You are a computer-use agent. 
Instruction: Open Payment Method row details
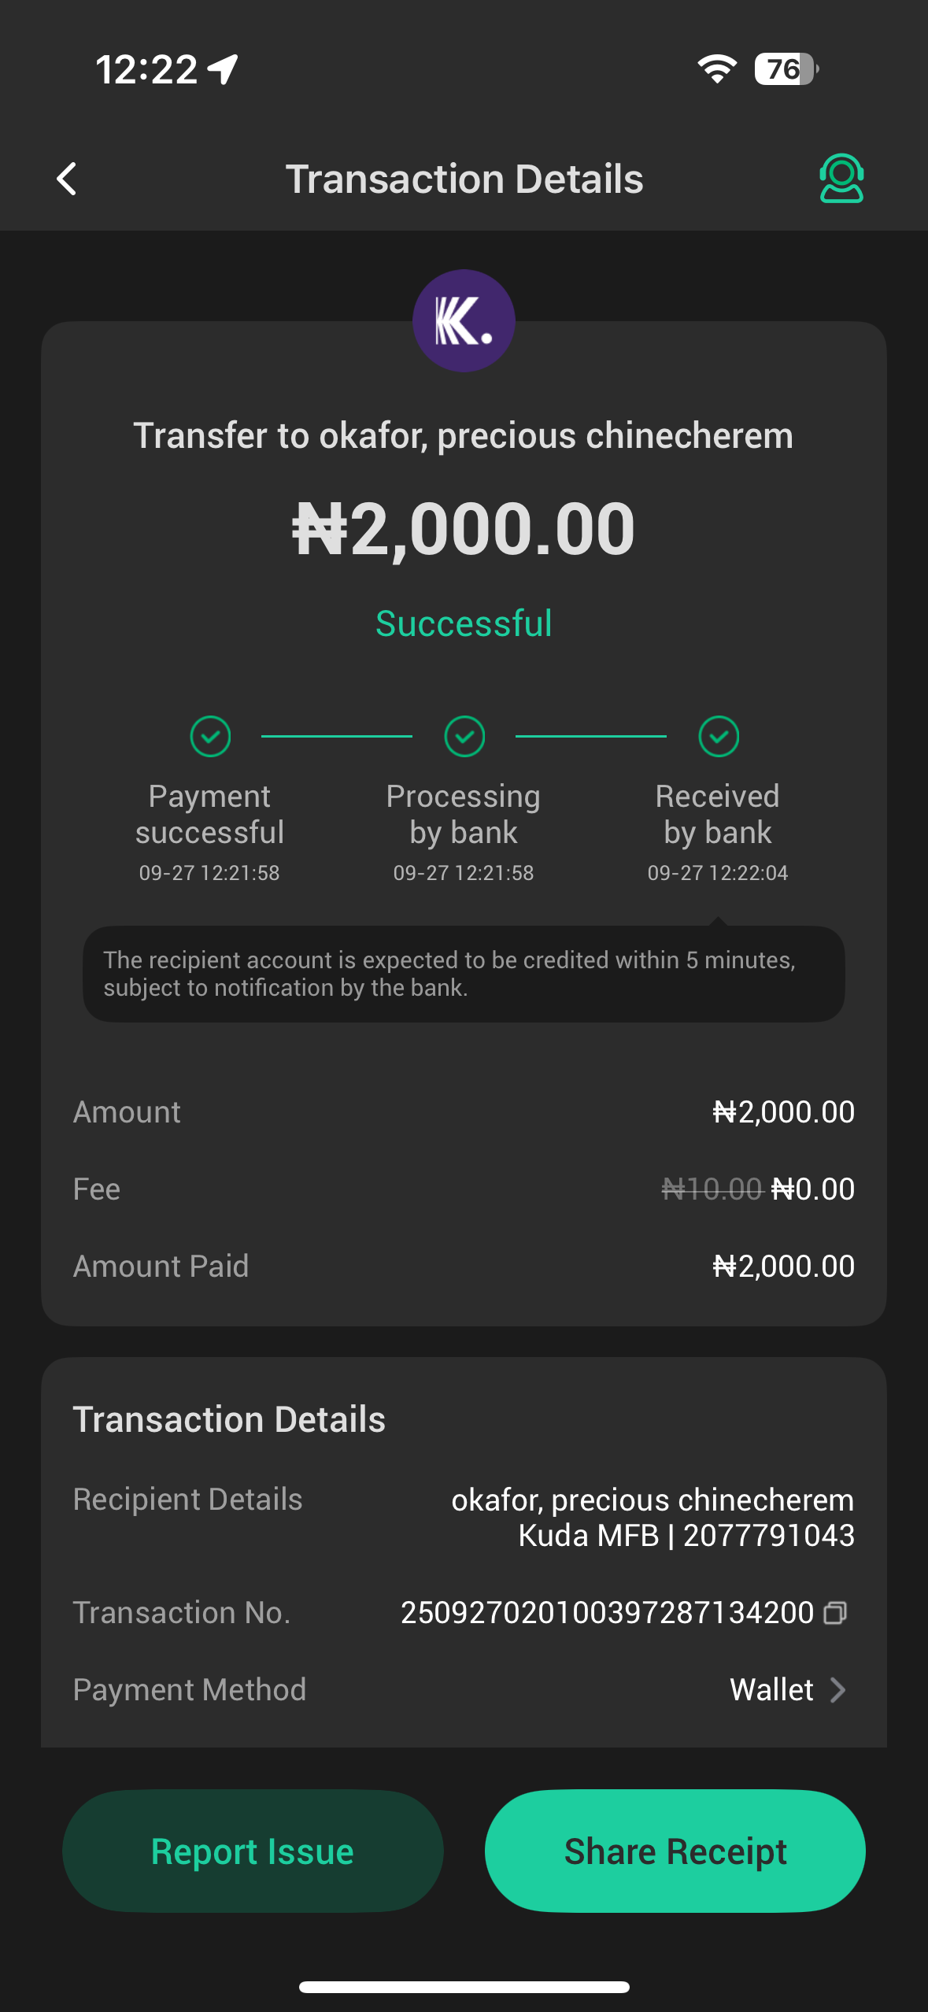pos(464,1689)
